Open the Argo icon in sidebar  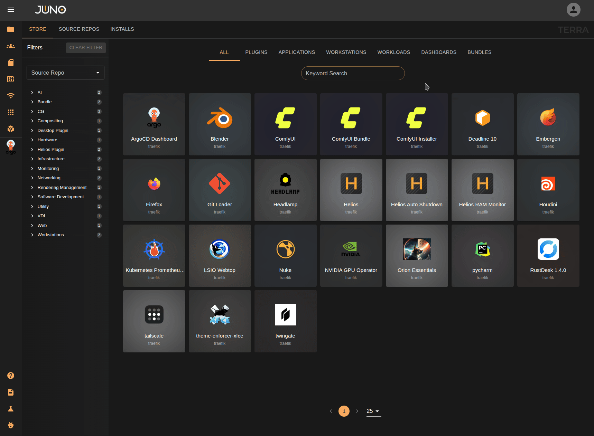[x=11, y=147]
